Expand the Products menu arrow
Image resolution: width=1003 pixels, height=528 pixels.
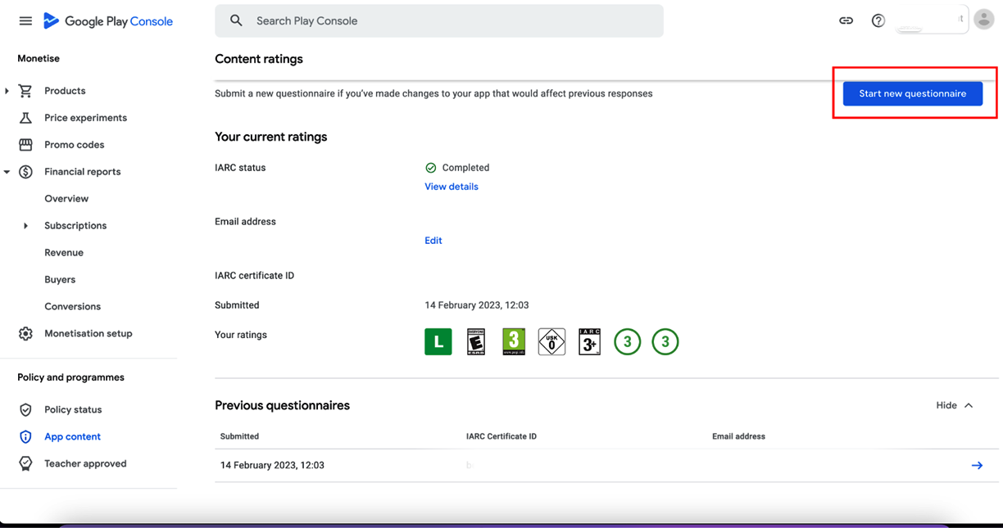tap(7, 91)
